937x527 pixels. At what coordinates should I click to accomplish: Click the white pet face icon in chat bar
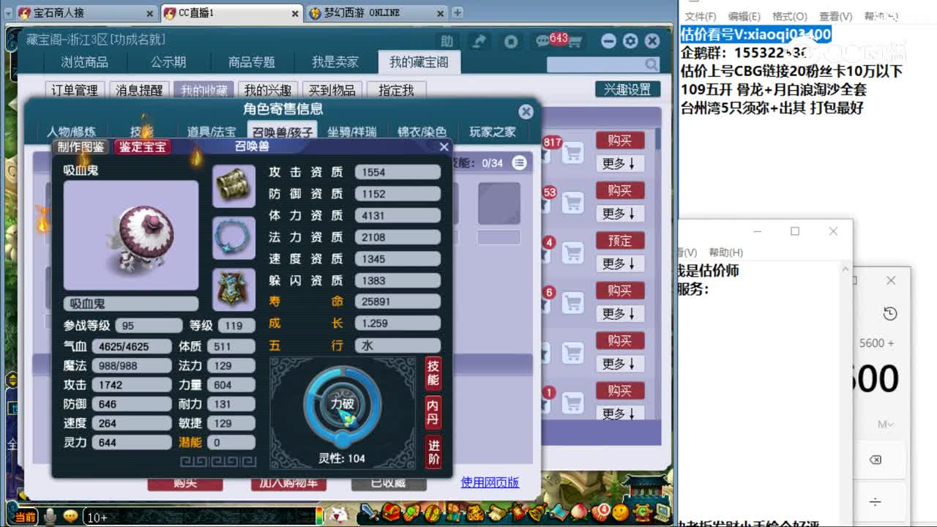[x=339, y=515]
